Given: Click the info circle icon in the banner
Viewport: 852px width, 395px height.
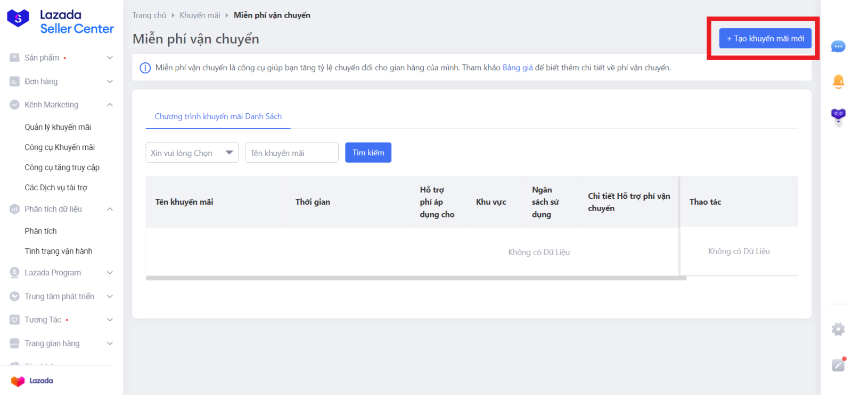Looking at the screenshot, I should coord(145,68).
